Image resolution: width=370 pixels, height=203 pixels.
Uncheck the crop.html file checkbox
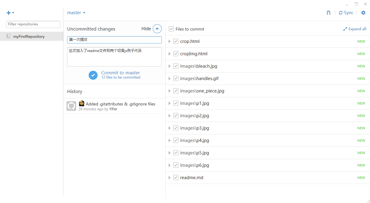click(176, 41)
